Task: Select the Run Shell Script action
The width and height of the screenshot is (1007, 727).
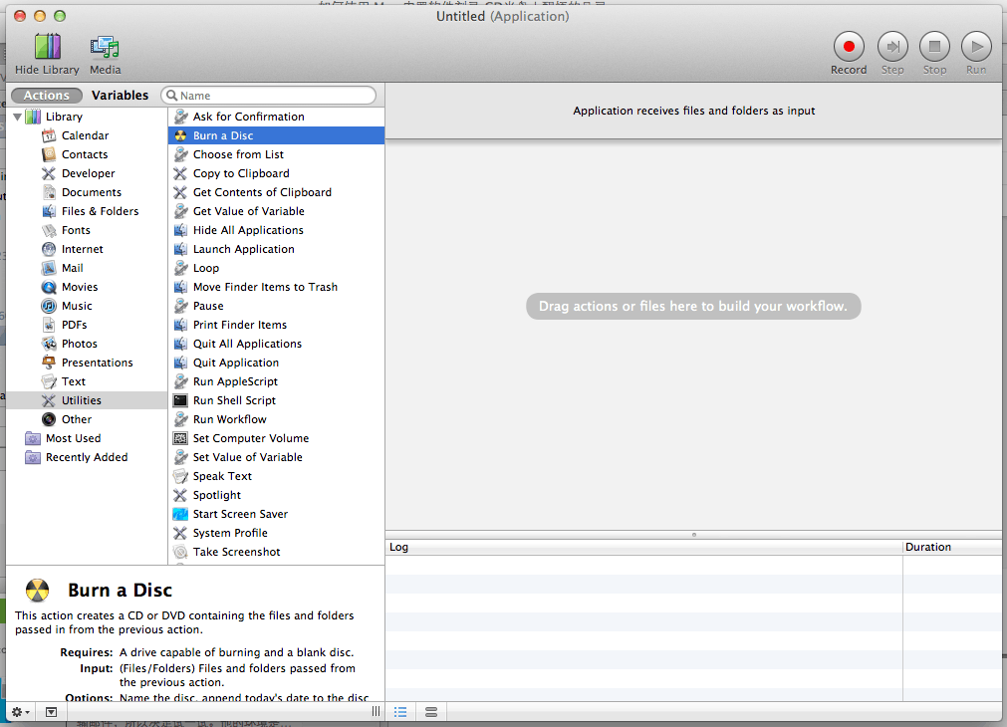Action: 276,400
